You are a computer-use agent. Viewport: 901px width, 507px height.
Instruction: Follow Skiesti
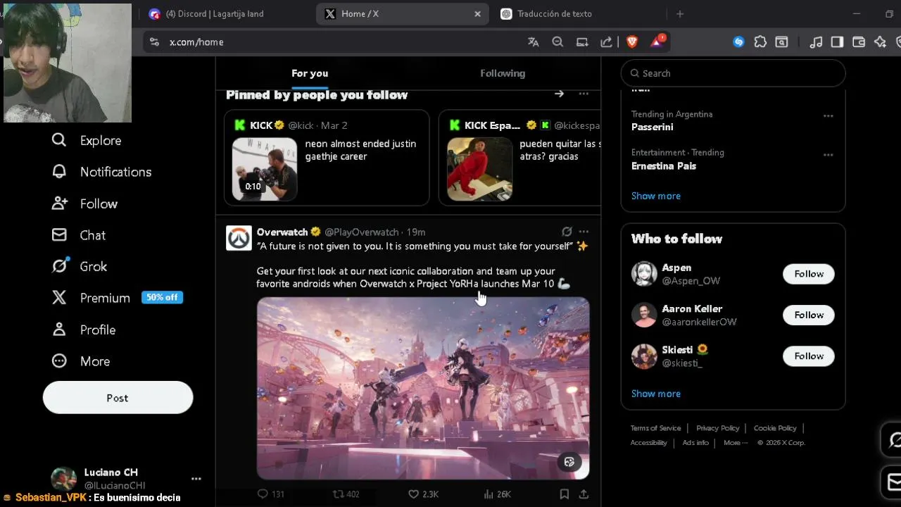(809, 356)
